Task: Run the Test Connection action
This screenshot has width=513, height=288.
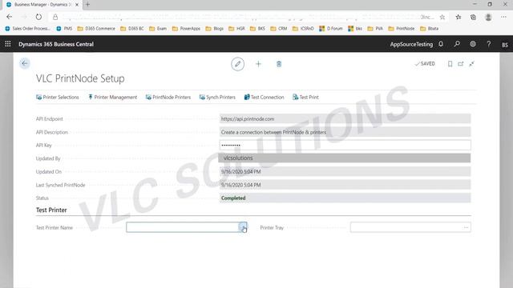Action: tap(264, 97)
